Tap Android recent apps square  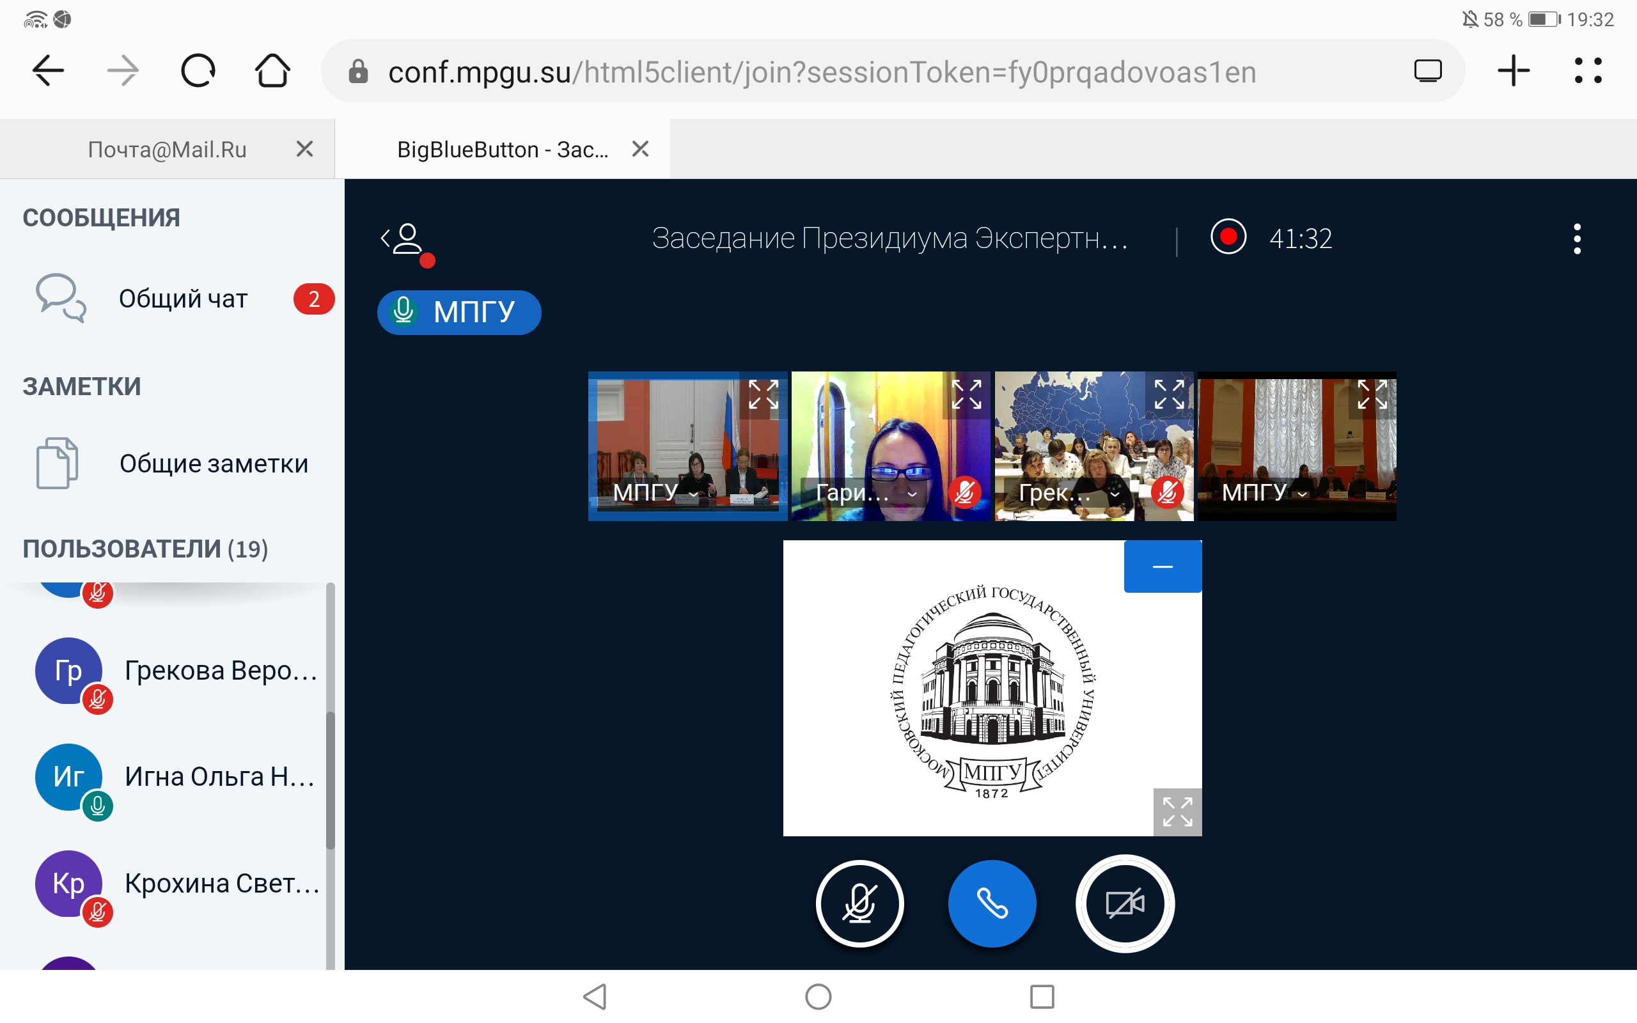click(1042, 997)
